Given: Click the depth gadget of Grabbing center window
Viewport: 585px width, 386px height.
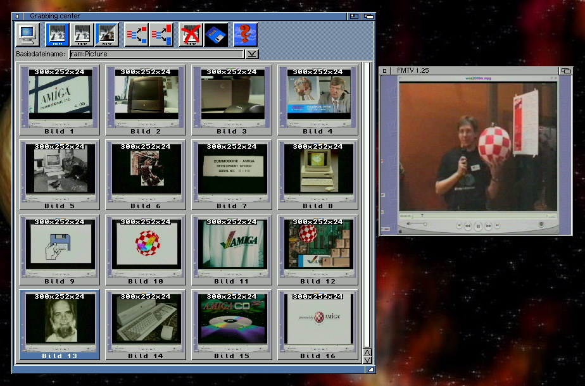Looking at the screenshot, I should 368,16.
